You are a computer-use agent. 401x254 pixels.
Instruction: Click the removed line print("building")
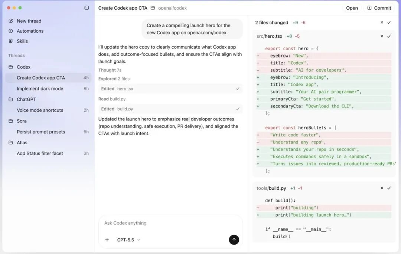(x=324, y=208)
